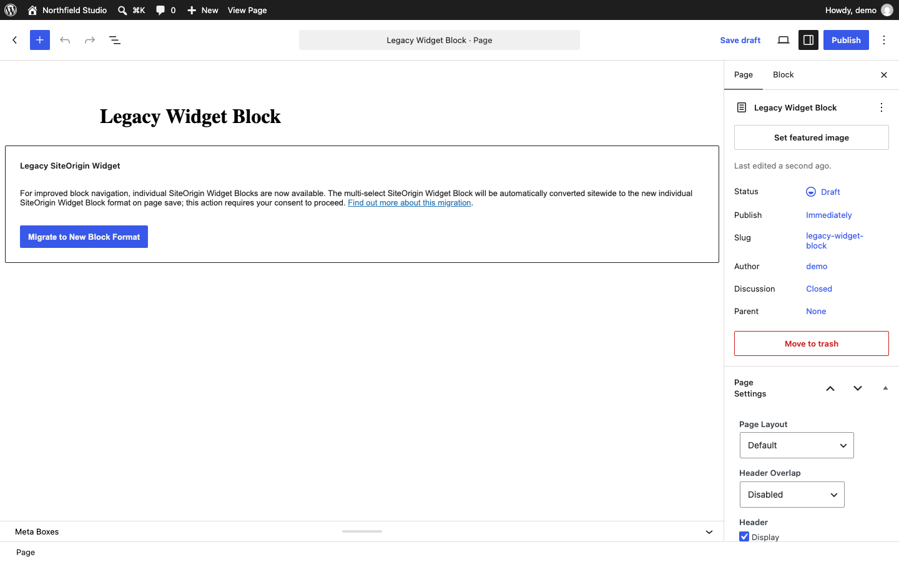Open the Page Layout dropdown
This screenshot has height=562, width=899.
797,445
